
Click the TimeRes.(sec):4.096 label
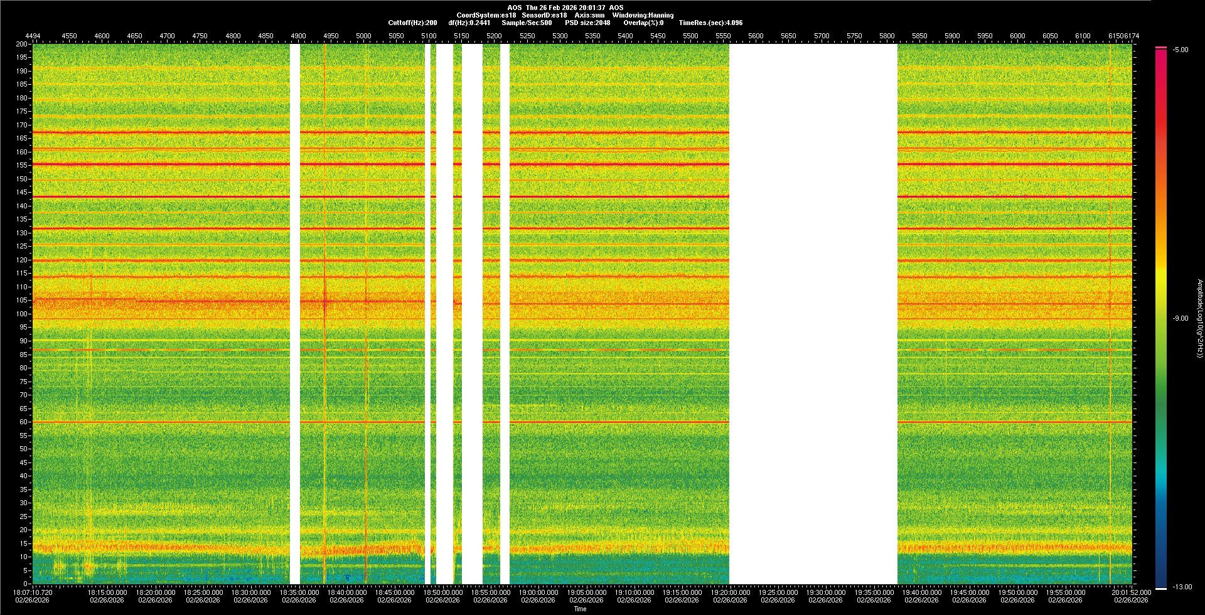pyautogui.click(x=710, y=23)
